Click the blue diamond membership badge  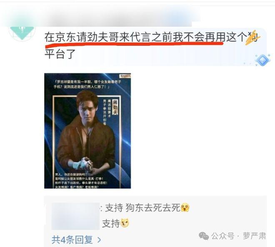(x=262, y=60)
